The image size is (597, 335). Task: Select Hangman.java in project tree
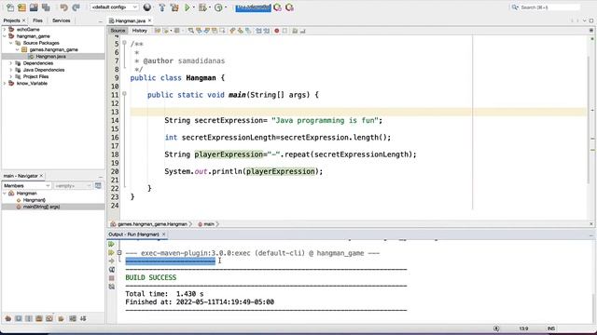(x=50, y=56)
